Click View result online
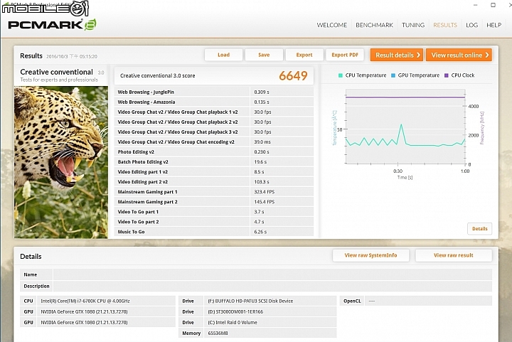The image size is (512, 342). [459, 55]
